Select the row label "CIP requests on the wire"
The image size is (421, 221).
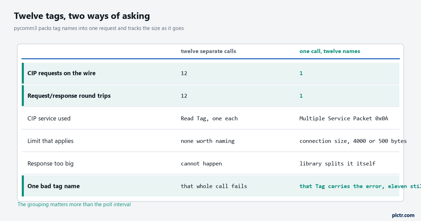click(61, 73)
